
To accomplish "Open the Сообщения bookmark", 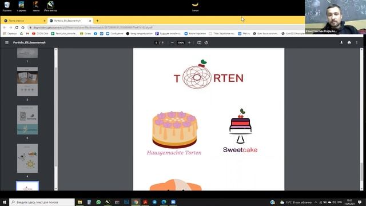I will pos(114,34).
